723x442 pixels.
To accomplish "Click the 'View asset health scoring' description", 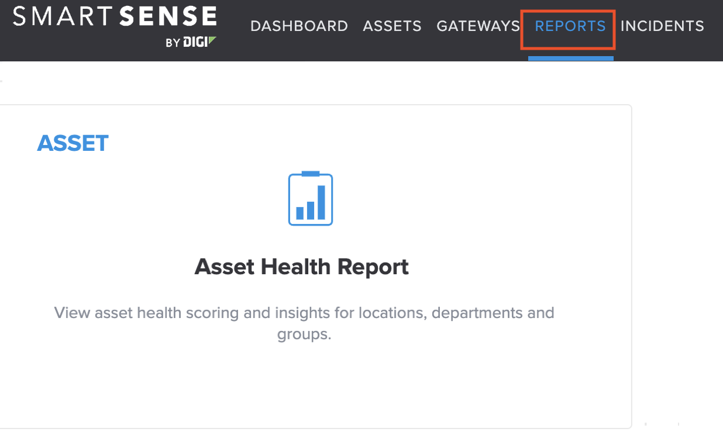I will [304, 323].
